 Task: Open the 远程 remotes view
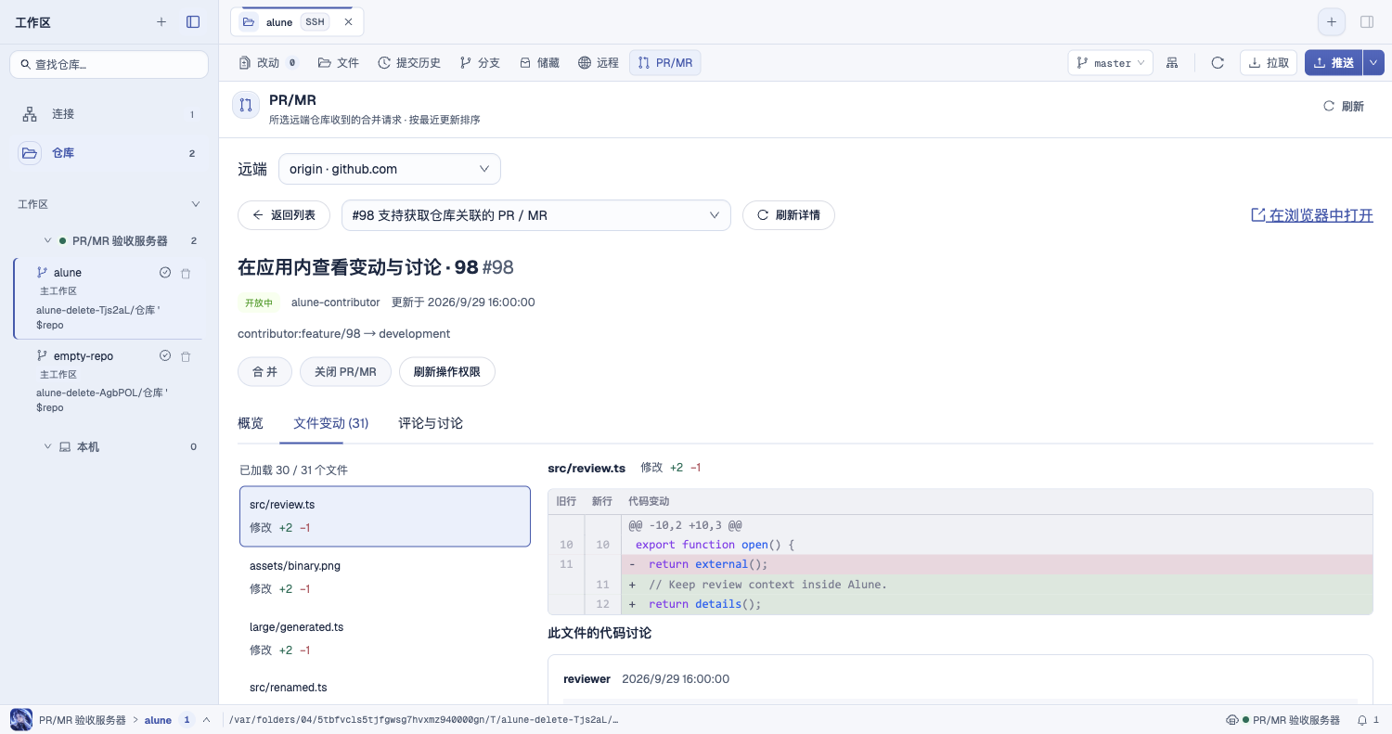point(599,62)
